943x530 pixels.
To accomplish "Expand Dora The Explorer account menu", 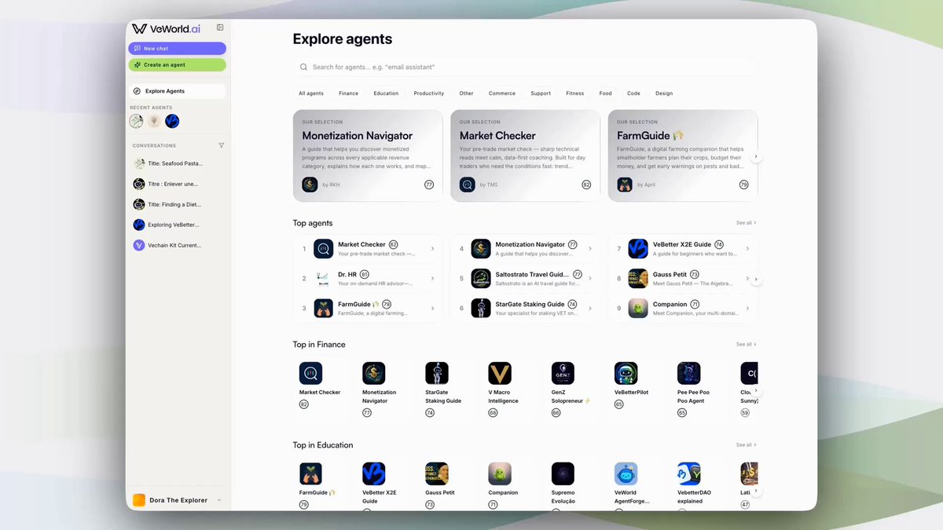I will 219,500.
